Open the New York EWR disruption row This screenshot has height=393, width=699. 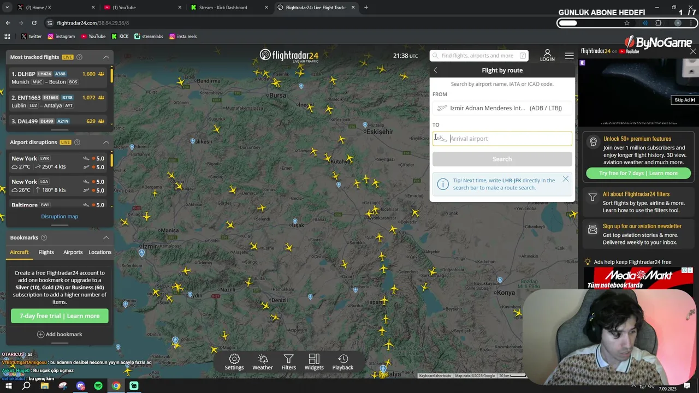click(x=58, y=163)
